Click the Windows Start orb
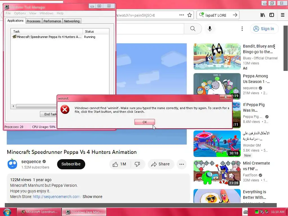 [x=7, y=212]
